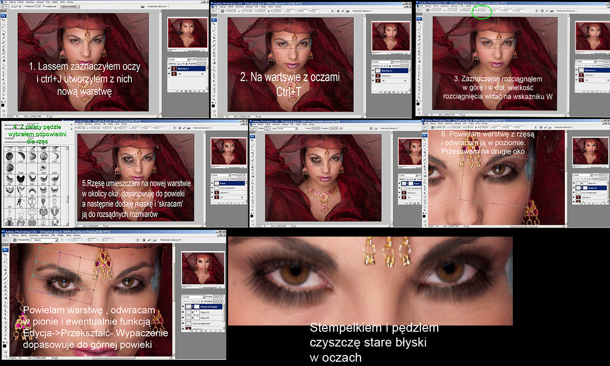This screenshot has width=610, height=366.
Task: Pick the eyelash brush preset sized 800
Action: coord(21,179)
